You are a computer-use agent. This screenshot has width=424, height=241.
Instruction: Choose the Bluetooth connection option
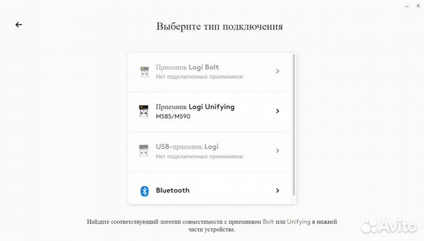[x=210, y=188]
